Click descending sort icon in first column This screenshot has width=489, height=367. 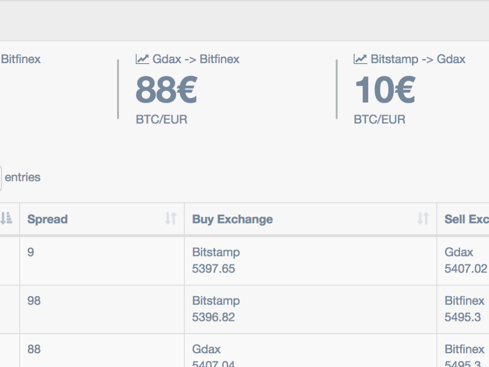[x=6, y=218]
